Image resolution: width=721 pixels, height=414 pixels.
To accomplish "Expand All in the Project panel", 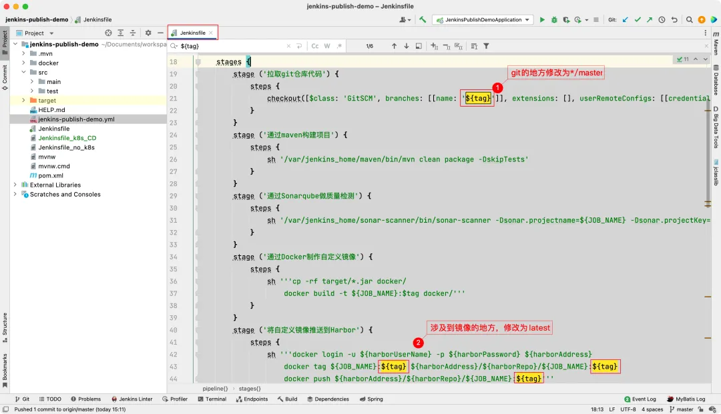I will [x=120, y=33].
